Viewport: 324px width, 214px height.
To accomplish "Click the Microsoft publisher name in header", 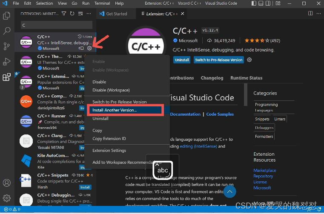I will [188, 40].
